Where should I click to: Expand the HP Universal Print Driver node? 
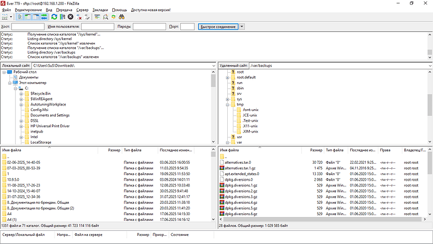(x=21, y=126)
